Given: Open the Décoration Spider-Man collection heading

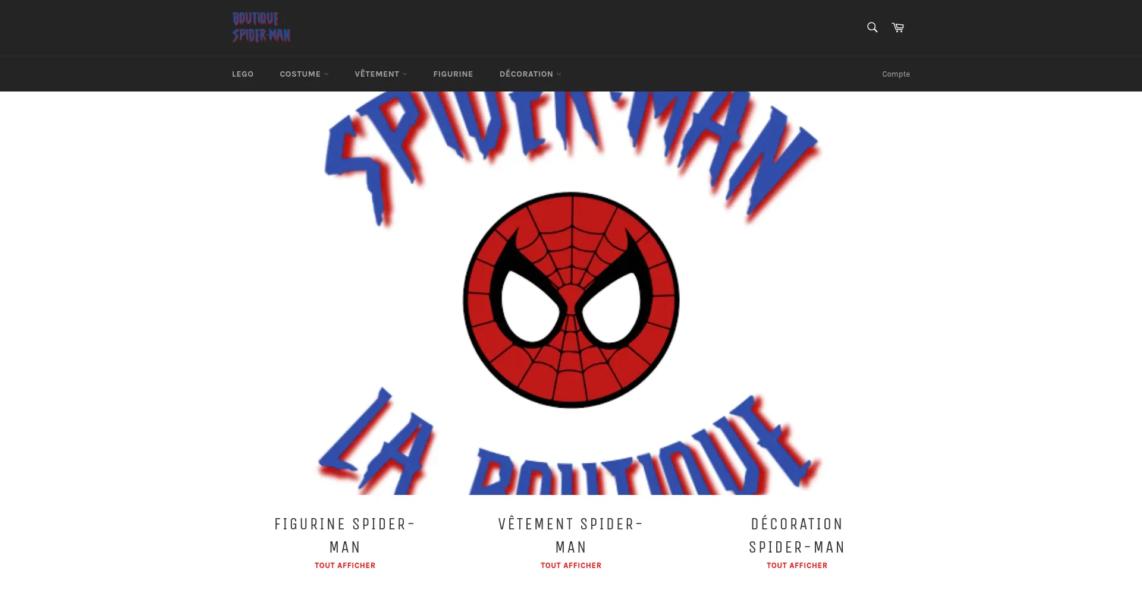Looking at the screenshot, I should (797, 535).
